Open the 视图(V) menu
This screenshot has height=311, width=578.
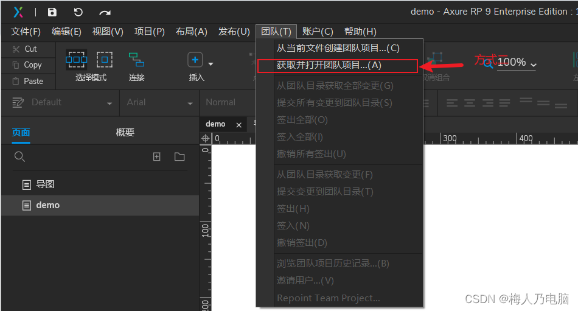coord(108,32)
